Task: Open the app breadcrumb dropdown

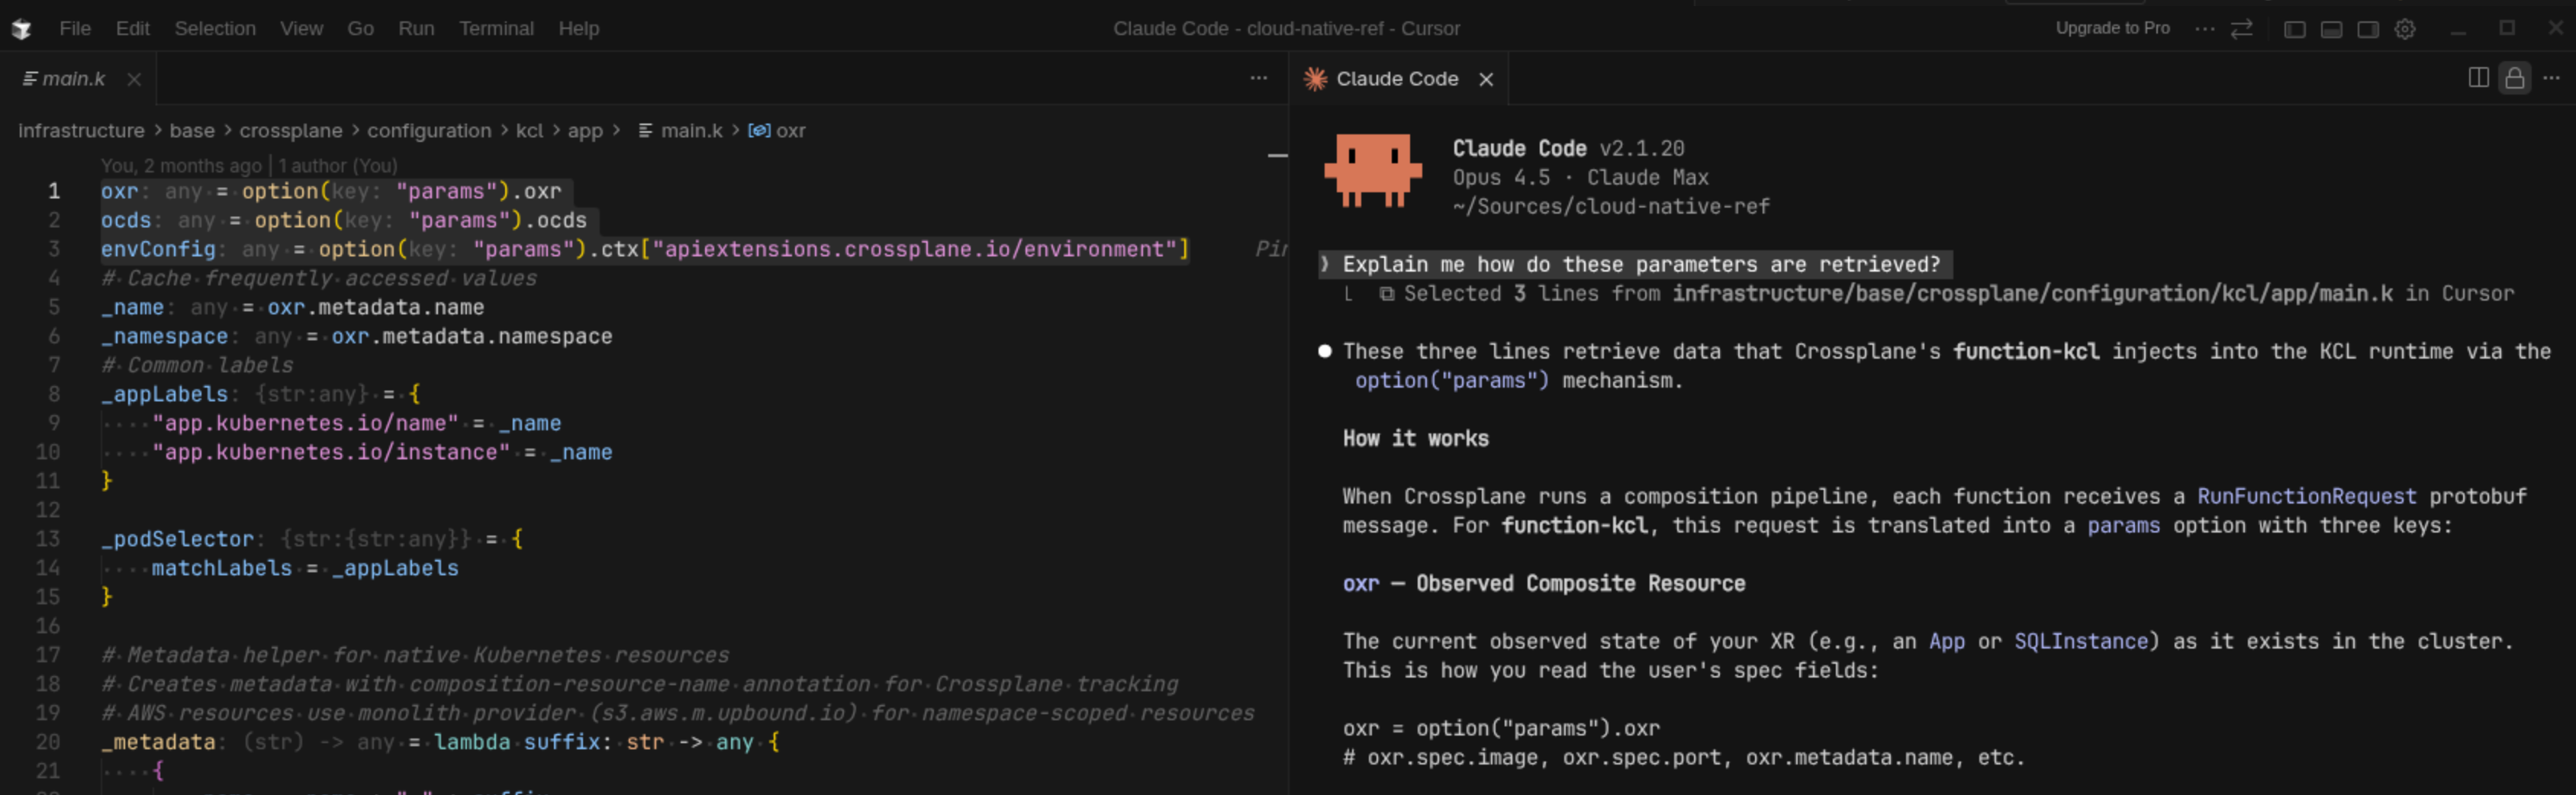Action: click(x=585, y=130)
